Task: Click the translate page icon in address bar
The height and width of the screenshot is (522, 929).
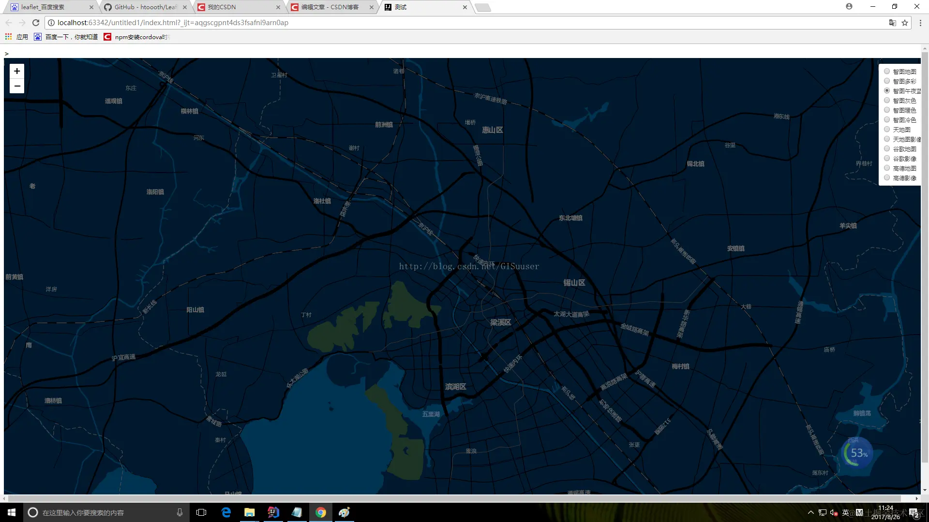Action: coord(892,23)
